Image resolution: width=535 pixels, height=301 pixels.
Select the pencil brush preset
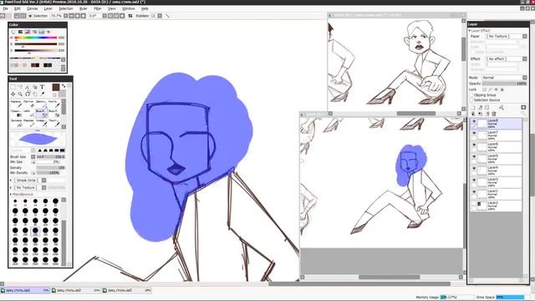pos(16,104)
